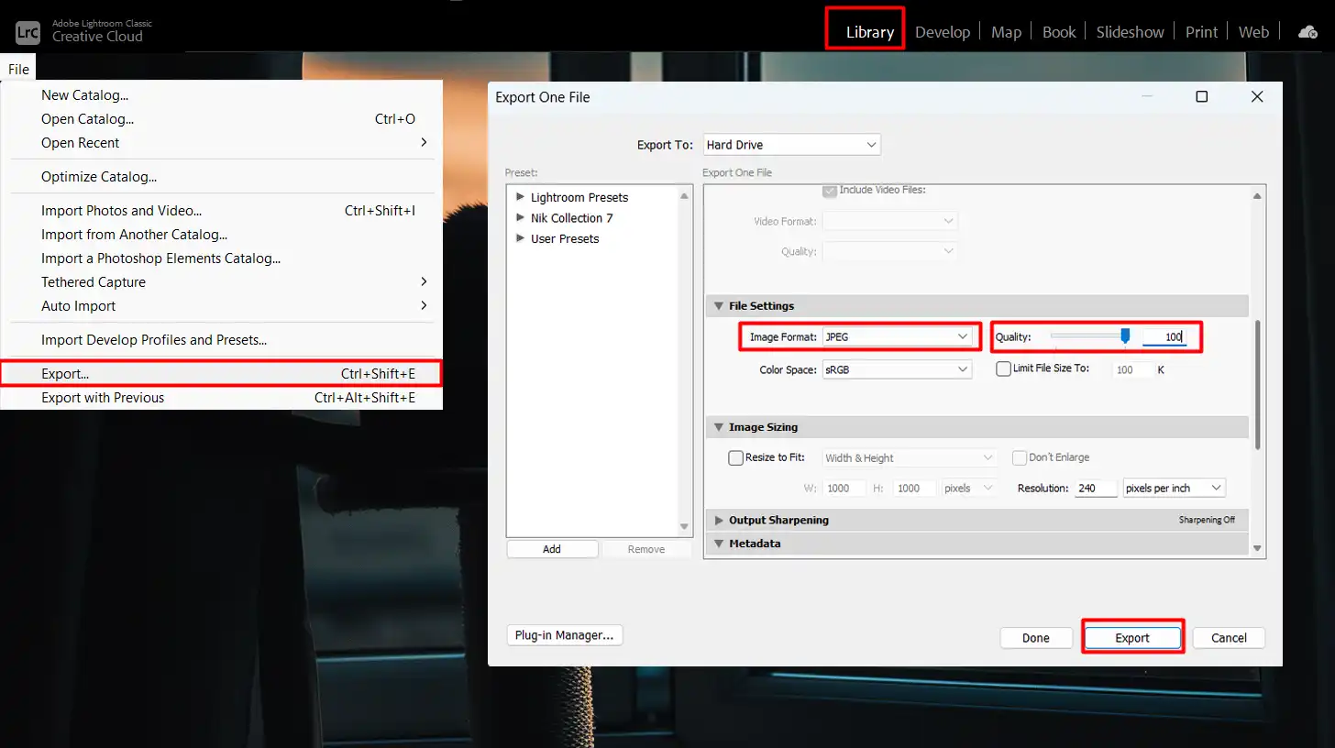Viewport: 1335px width, 748px height.
Task: Open the disabled Video Format dropdown
Action: coord(889,221)
